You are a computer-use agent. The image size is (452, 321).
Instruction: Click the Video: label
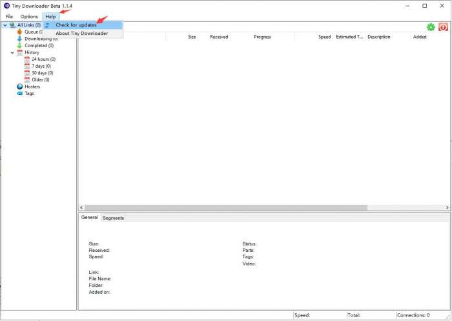tap(249, 264)
